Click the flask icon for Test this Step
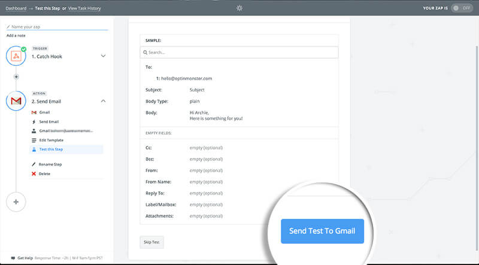Viewport: 479px width, 265px height. tap(34, 150)
